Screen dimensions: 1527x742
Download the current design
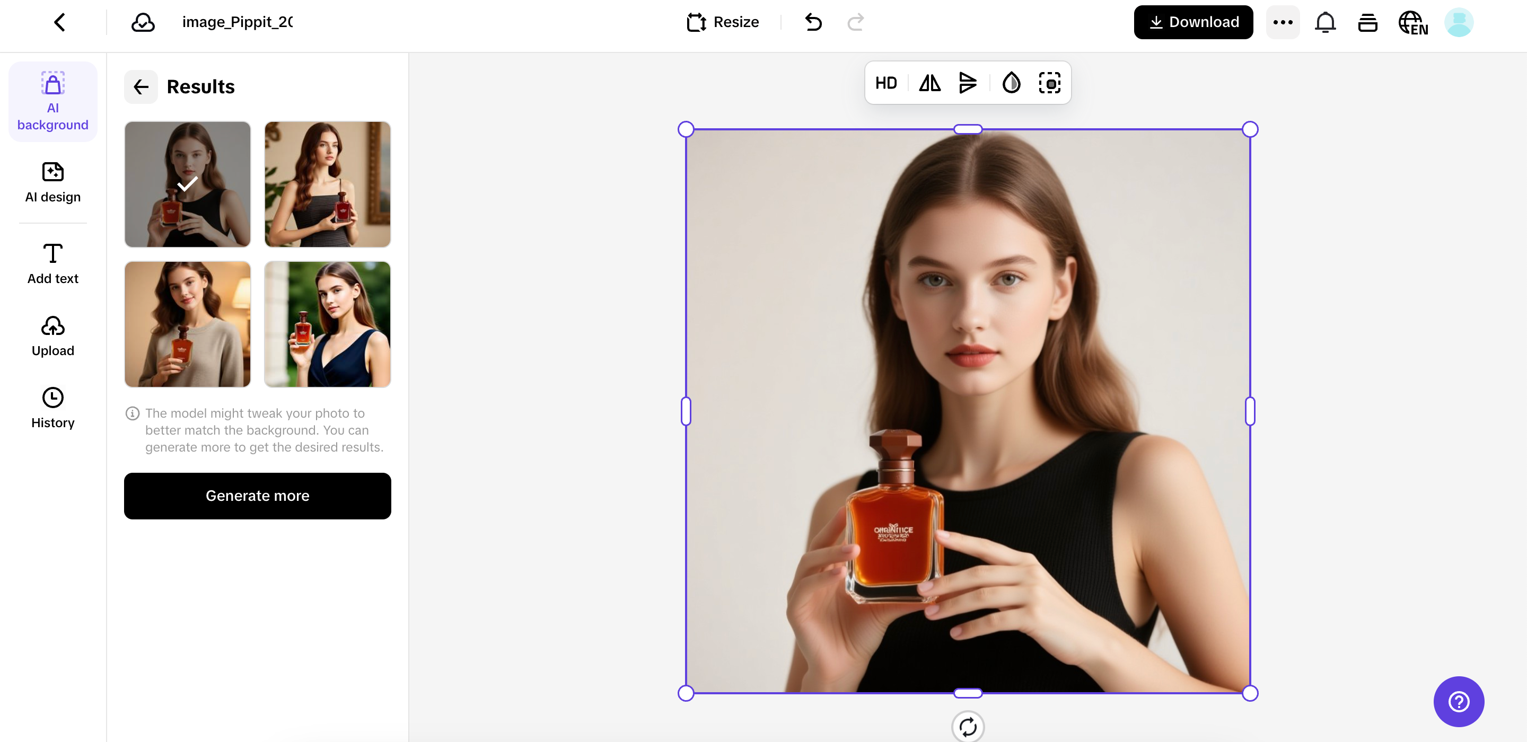[x=1193, y=22]
